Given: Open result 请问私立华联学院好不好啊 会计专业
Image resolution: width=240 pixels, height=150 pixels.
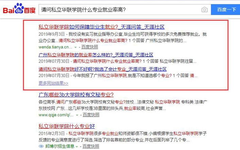Looking at the screenshot, I should tap(103, 69).
